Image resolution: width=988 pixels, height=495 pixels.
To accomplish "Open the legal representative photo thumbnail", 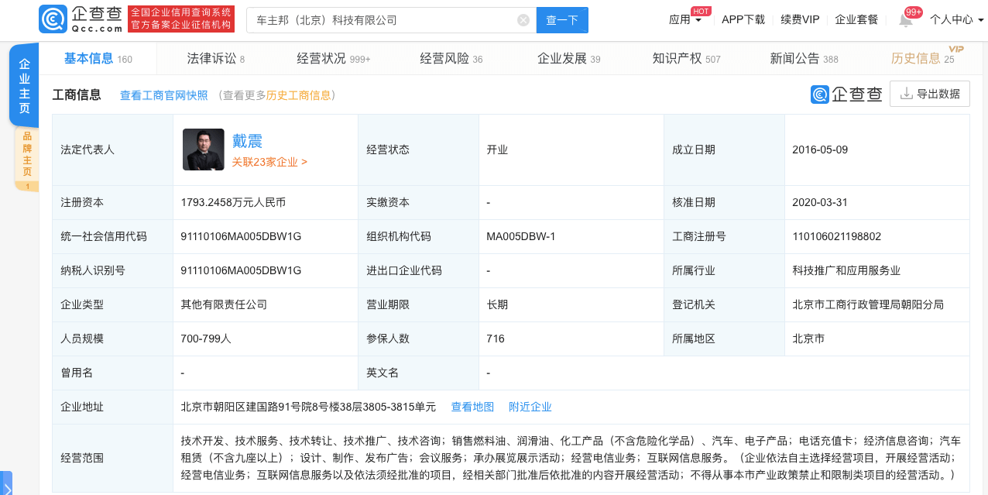I will [x=204, y=150].
